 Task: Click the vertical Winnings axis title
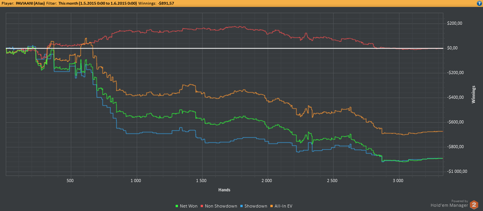pyautogui.click(x=473, y=94)
